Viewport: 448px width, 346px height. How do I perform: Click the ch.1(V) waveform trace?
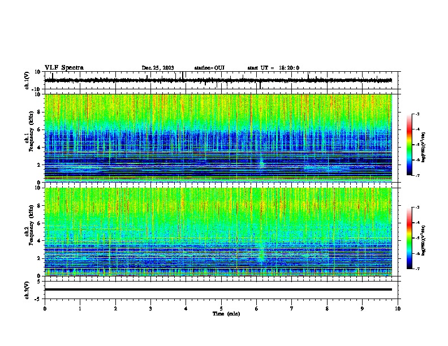[x=218, y=80]
